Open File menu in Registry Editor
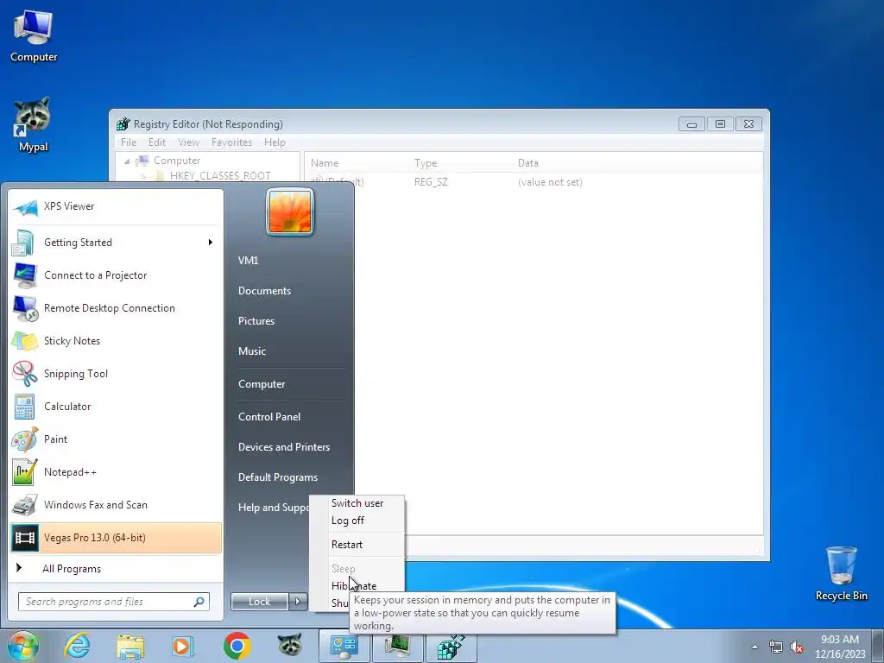This screenshot has width=884, height=663. click(129, 142)
